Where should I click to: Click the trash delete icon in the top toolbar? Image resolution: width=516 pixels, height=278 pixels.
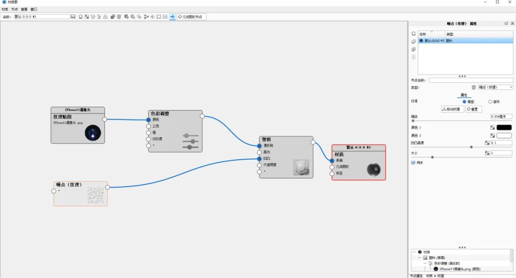click(119, 17)
